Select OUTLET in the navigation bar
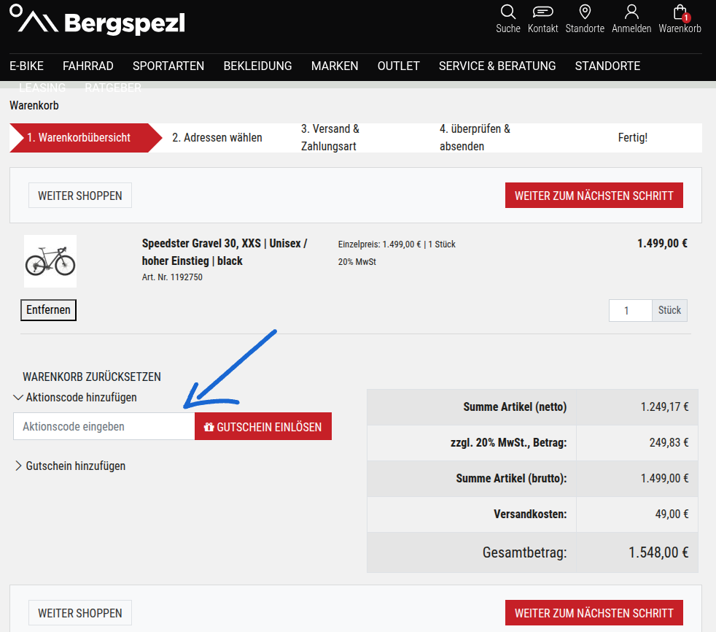 398,66
